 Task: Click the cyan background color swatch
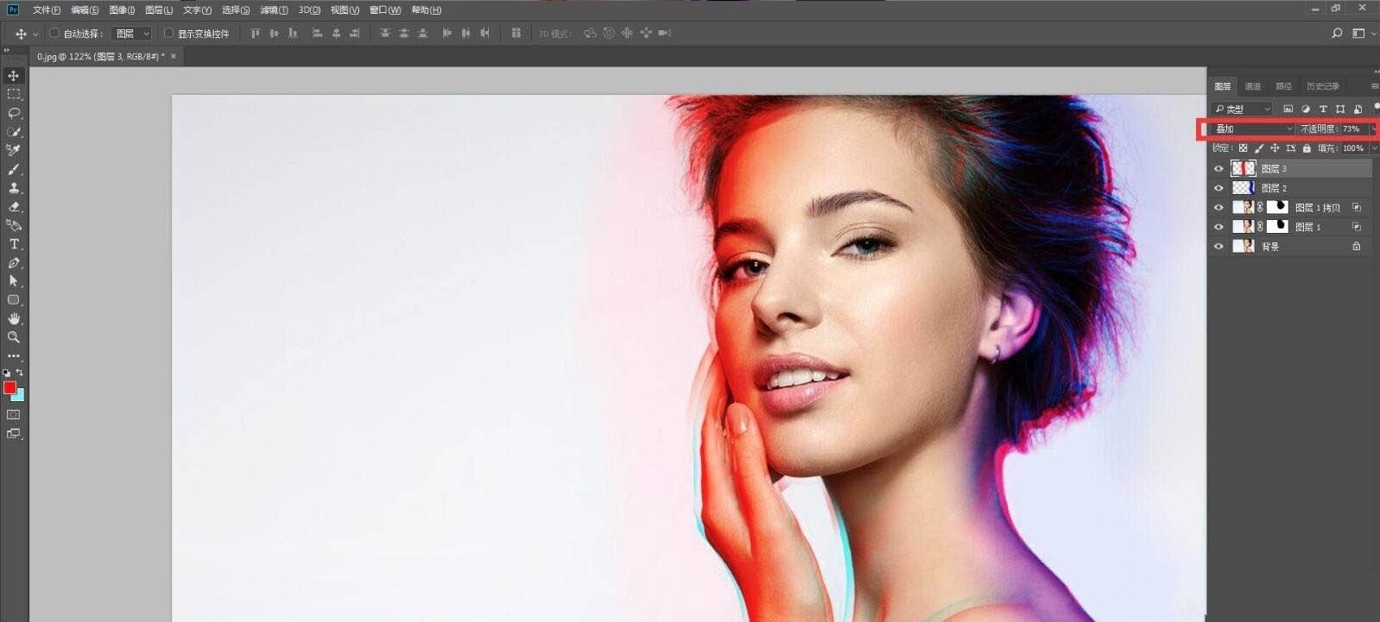pos(20,396)
